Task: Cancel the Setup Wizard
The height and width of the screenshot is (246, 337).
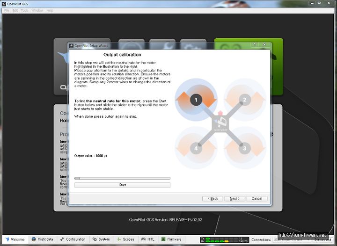Action: point(257,199)
